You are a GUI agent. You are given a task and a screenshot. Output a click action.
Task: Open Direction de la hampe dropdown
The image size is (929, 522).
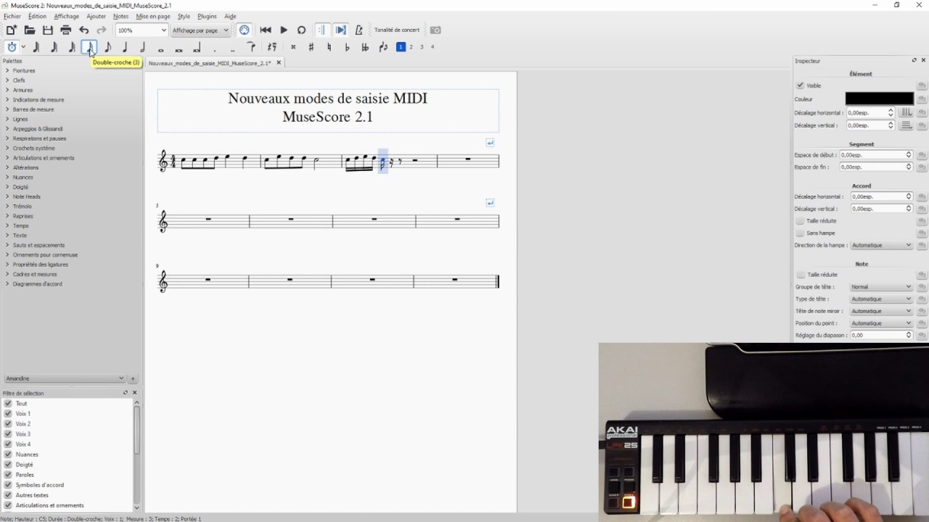[x=881, y=245]
